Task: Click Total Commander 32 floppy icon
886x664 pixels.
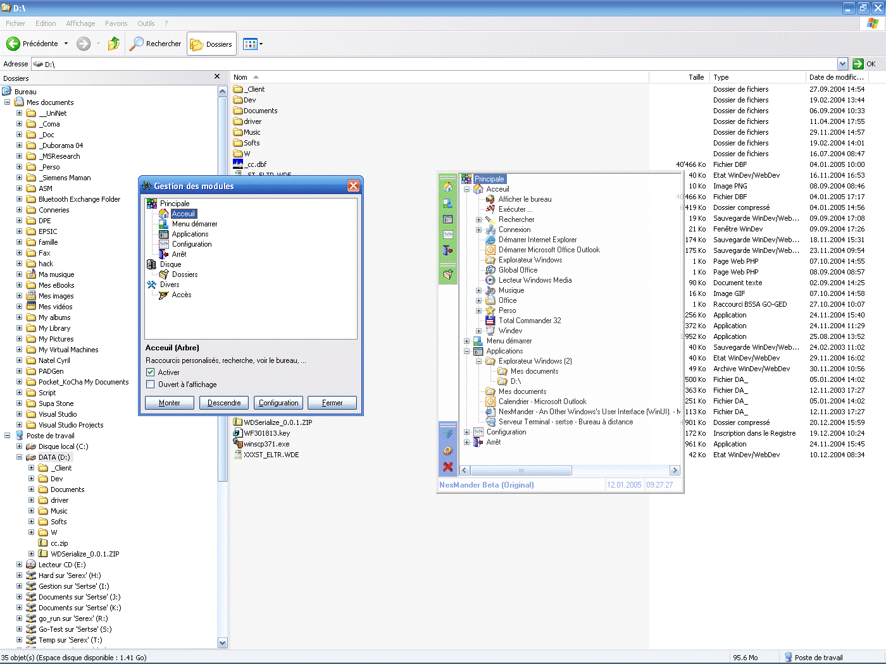Action: [490, 321]
